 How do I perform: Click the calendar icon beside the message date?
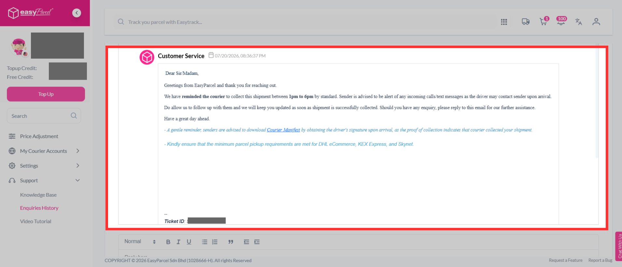pos(211,55)
